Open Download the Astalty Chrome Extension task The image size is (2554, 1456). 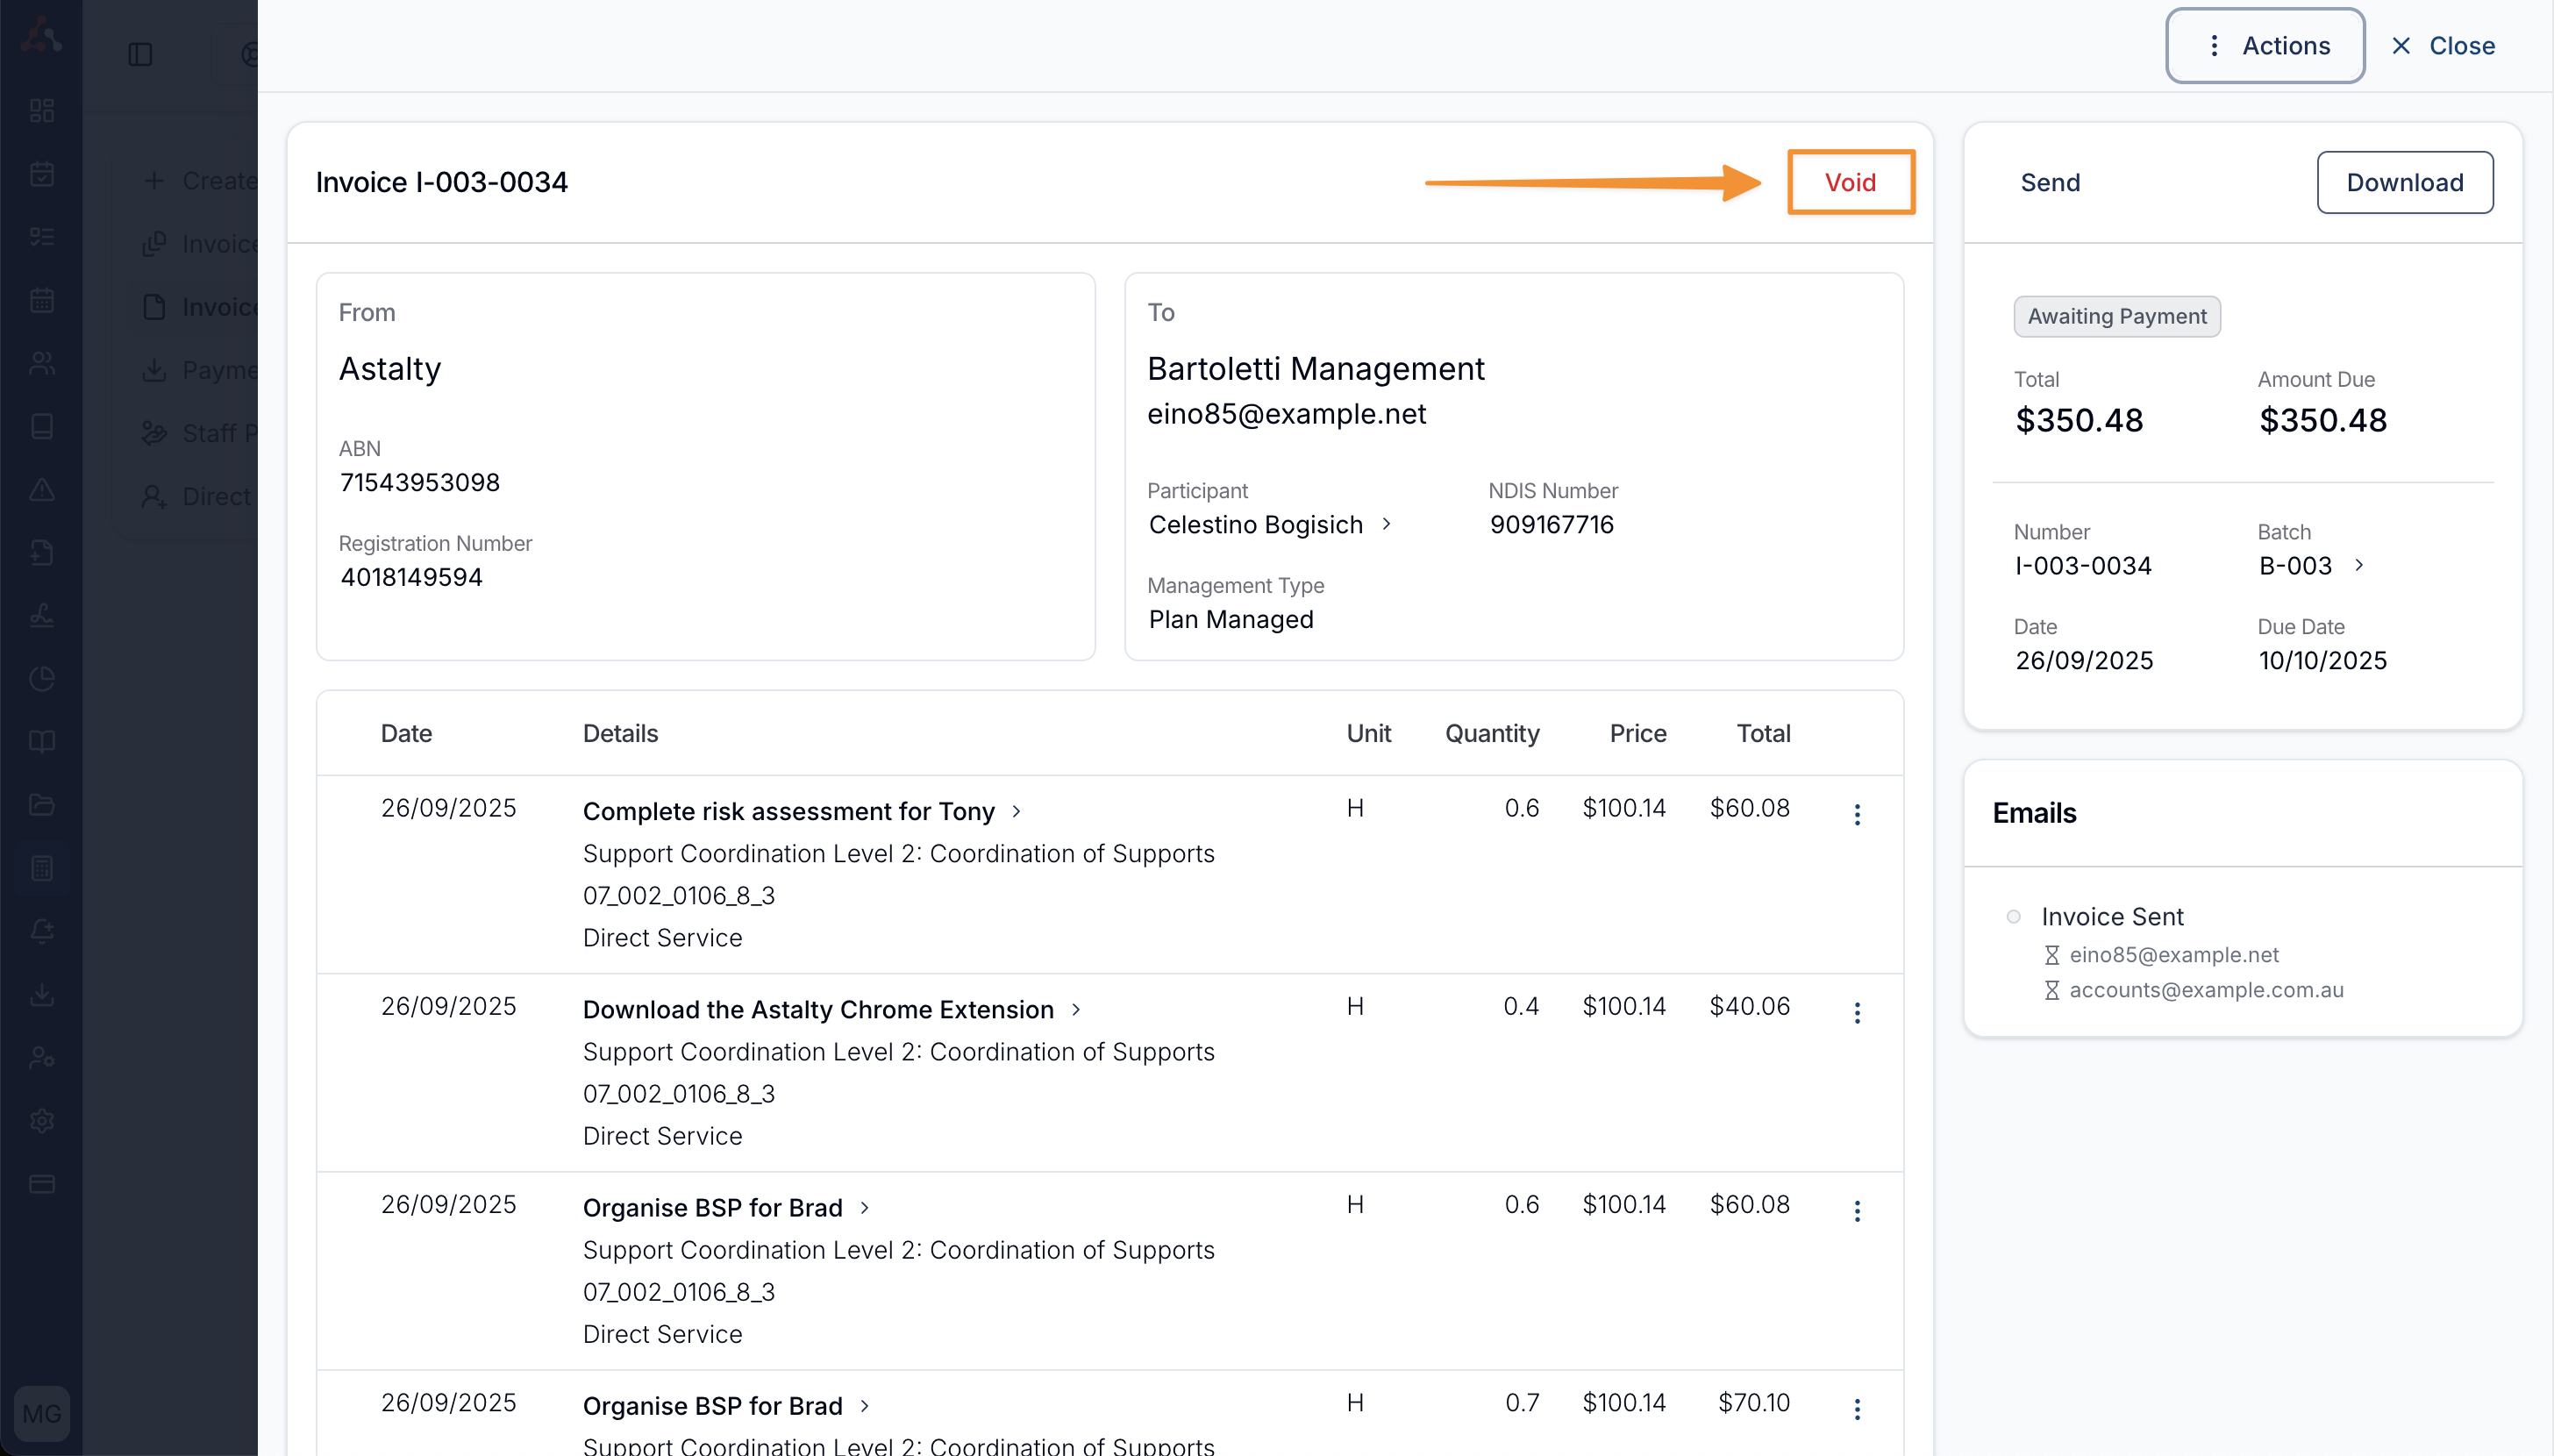coord(817,1009)
